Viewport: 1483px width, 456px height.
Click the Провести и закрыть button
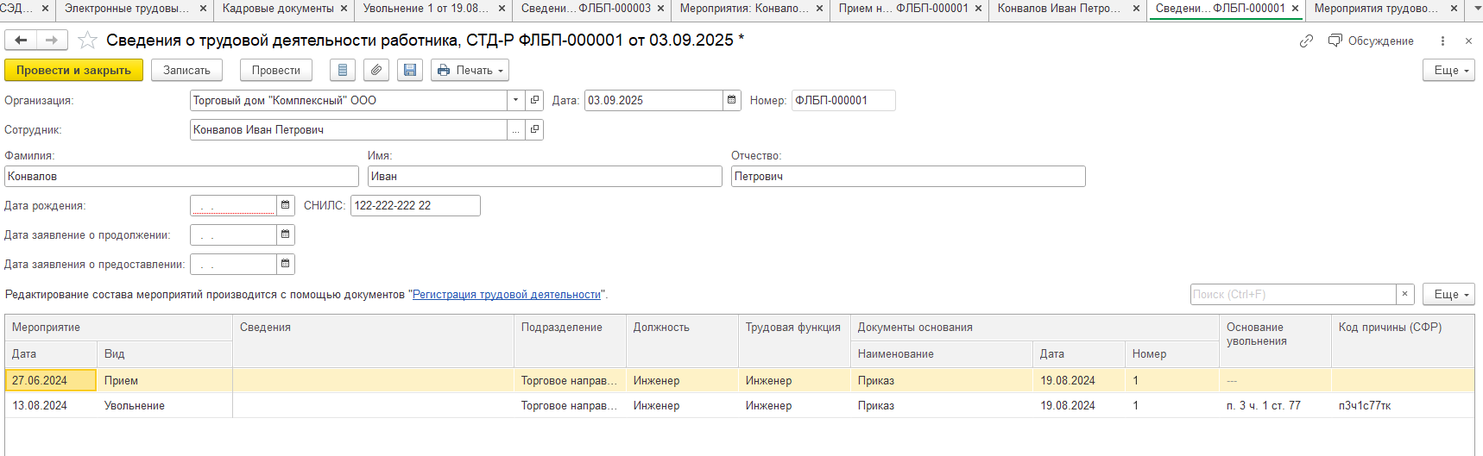[x=73, y=71]
